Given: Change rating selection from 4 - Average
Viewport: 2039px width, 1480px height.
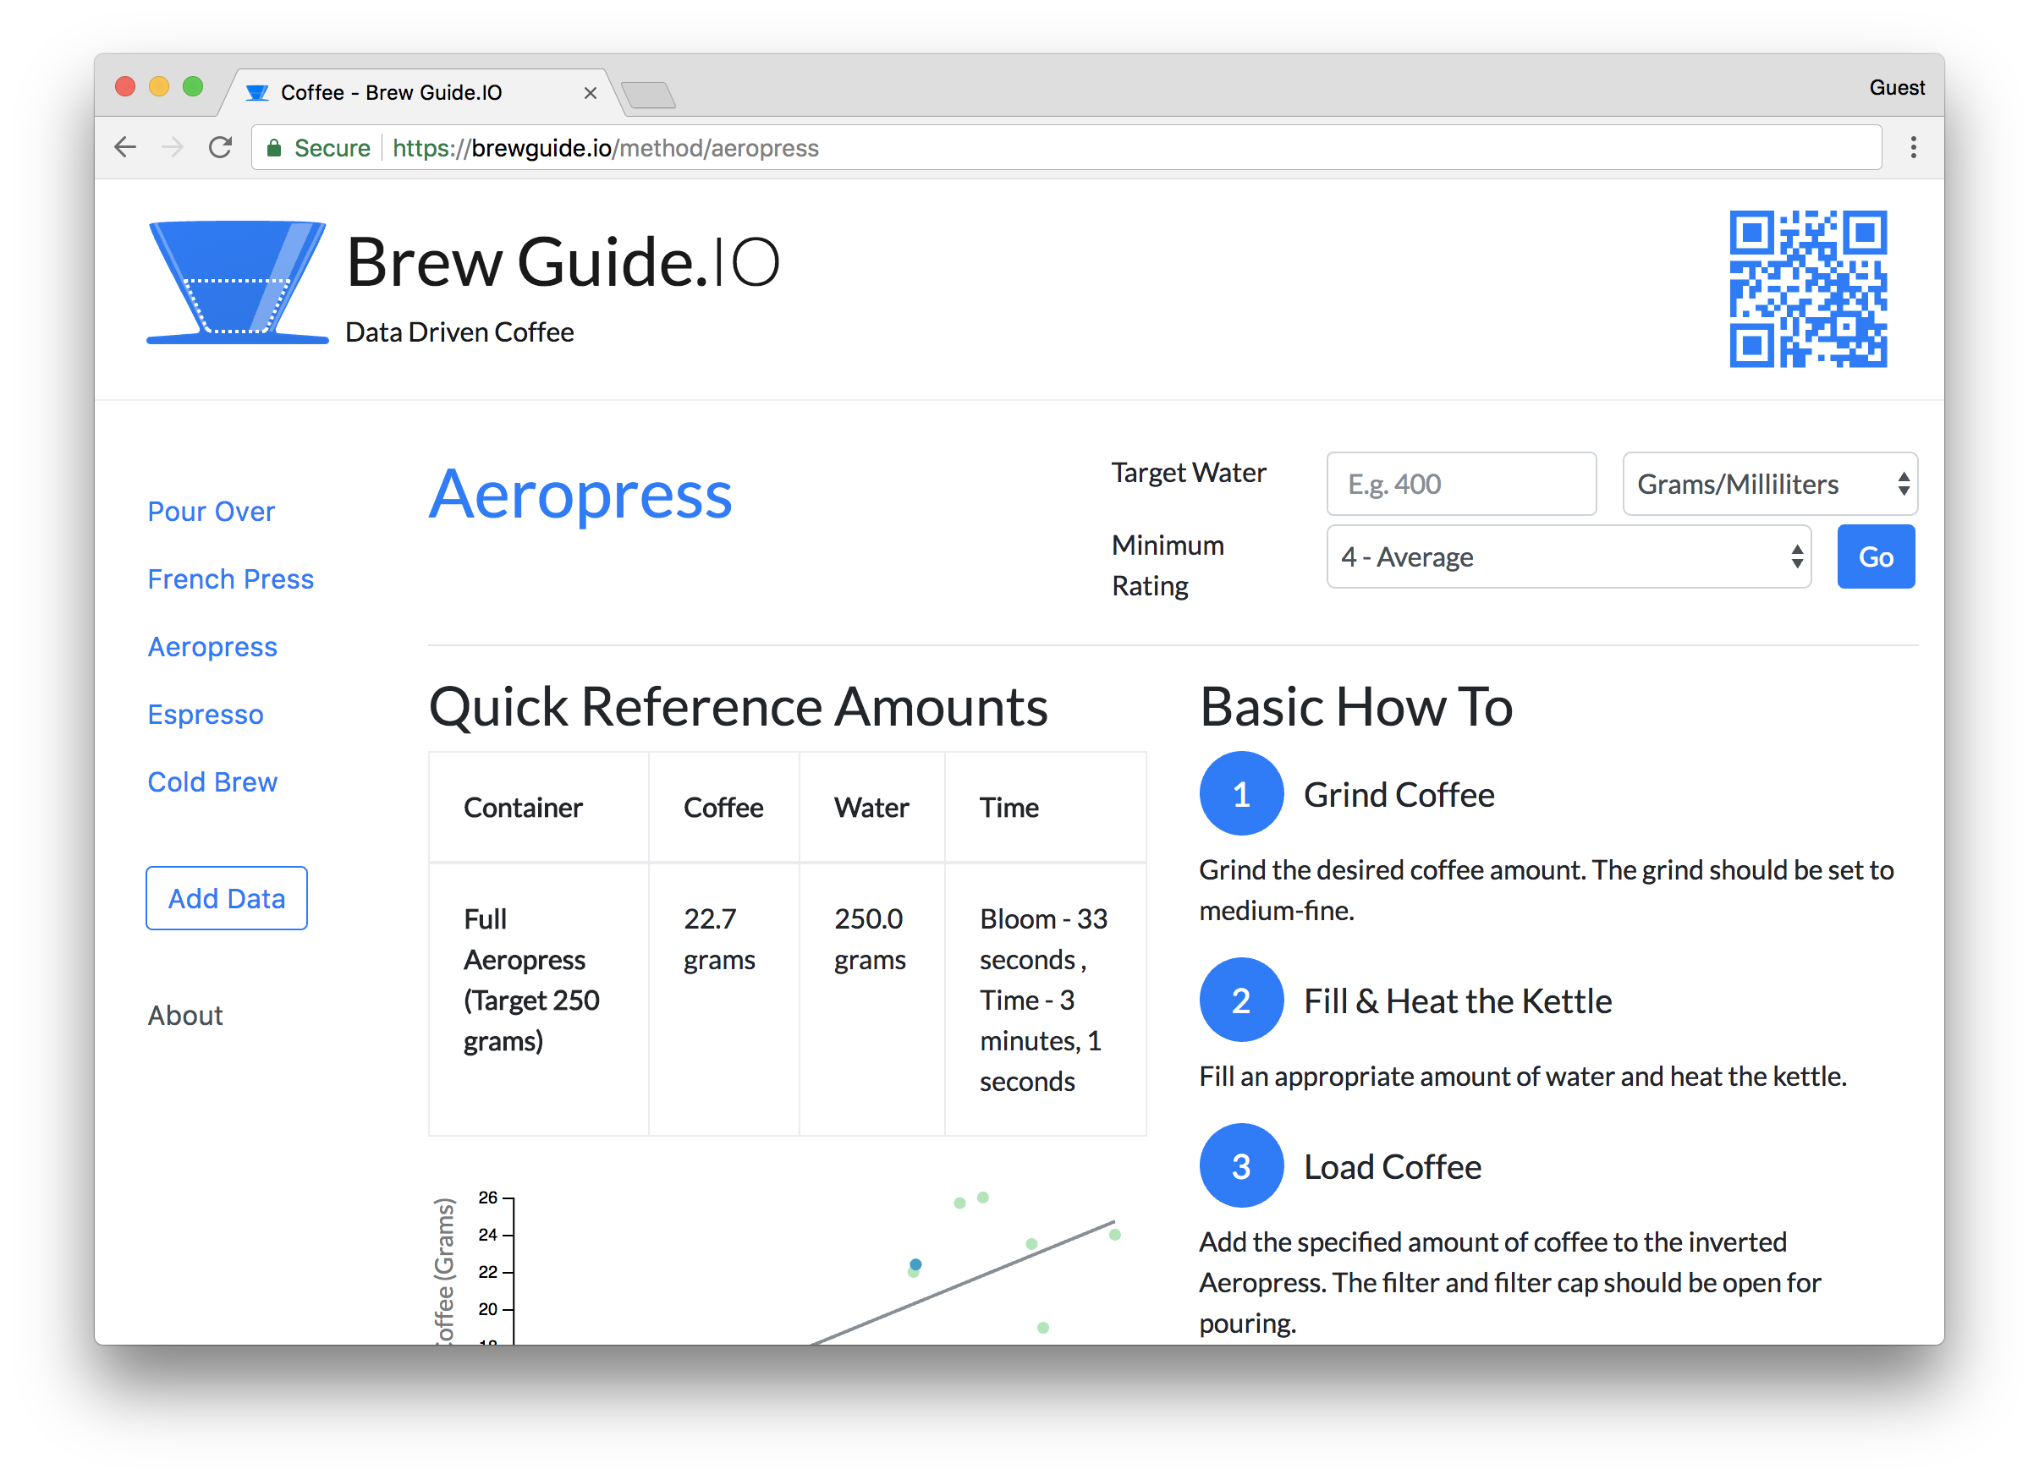Looking at the screenshot, I should [1568, 557].
